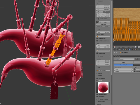Enable Hidden Wire checkbox
This screenshot has height=105, width=140.
[x=97, y=97]
